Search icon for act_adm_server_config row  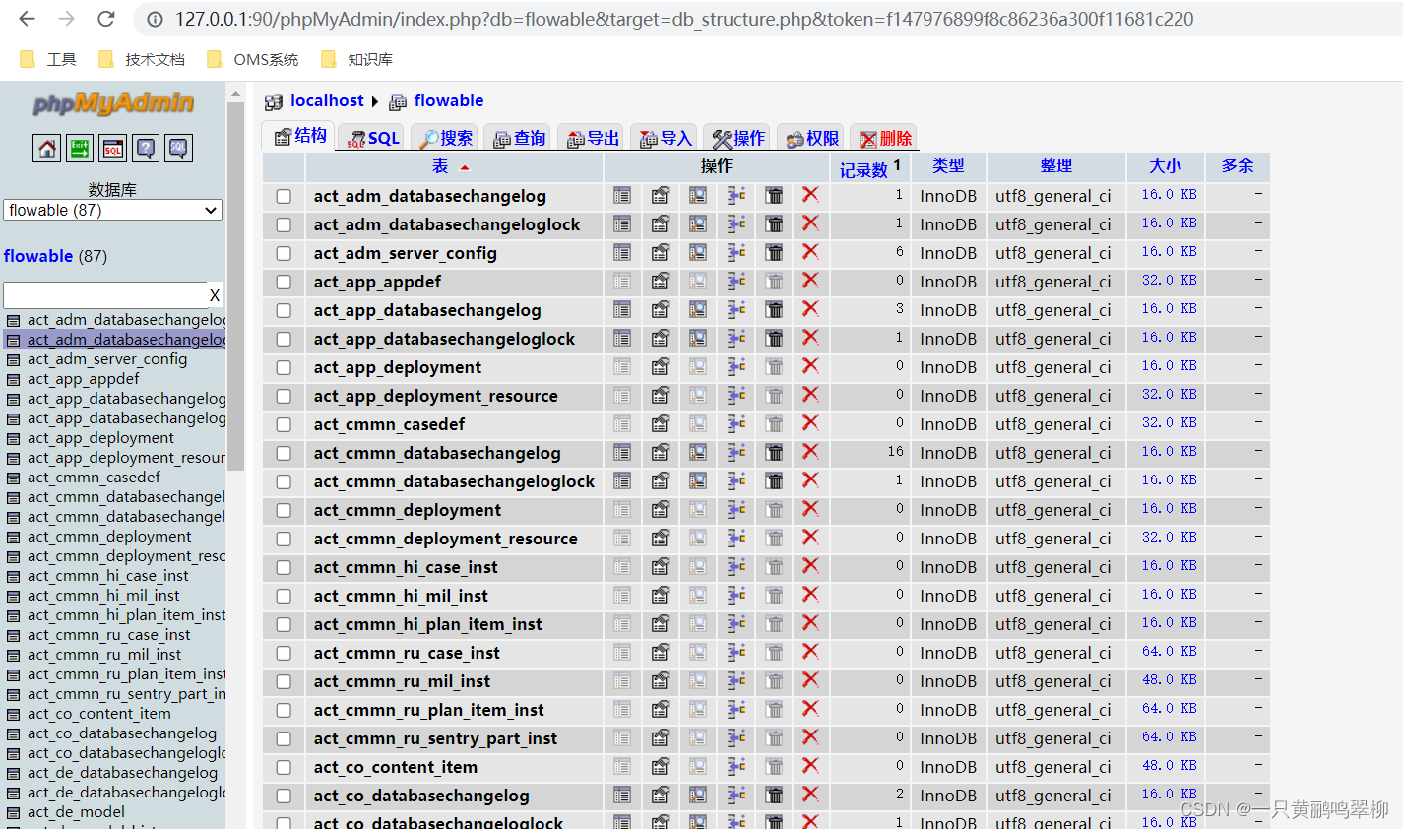click(x=698, y=253)
